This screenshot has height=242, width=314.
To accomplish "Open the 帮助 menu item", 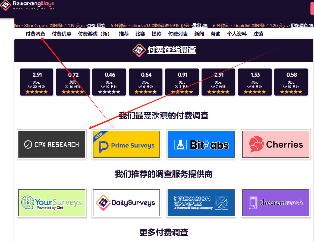I will tap(216, 34).
